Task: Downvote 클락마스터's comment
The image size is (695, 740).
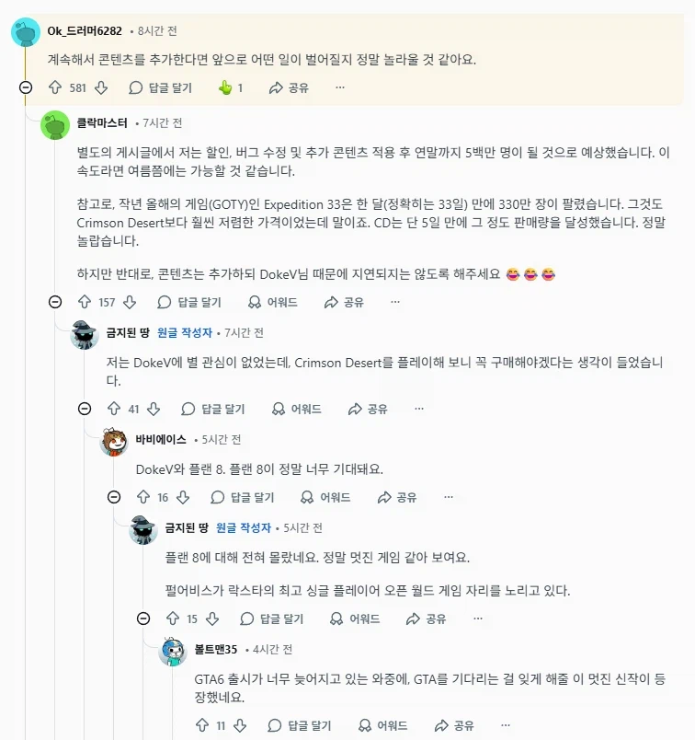Action: coord(129,302)
